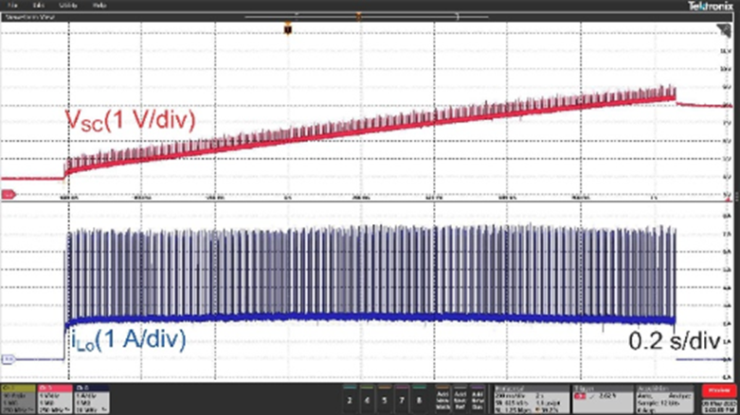Click the orange marker on overview bar
Viewport: 740px width, 415px height.
pos(359,17)
